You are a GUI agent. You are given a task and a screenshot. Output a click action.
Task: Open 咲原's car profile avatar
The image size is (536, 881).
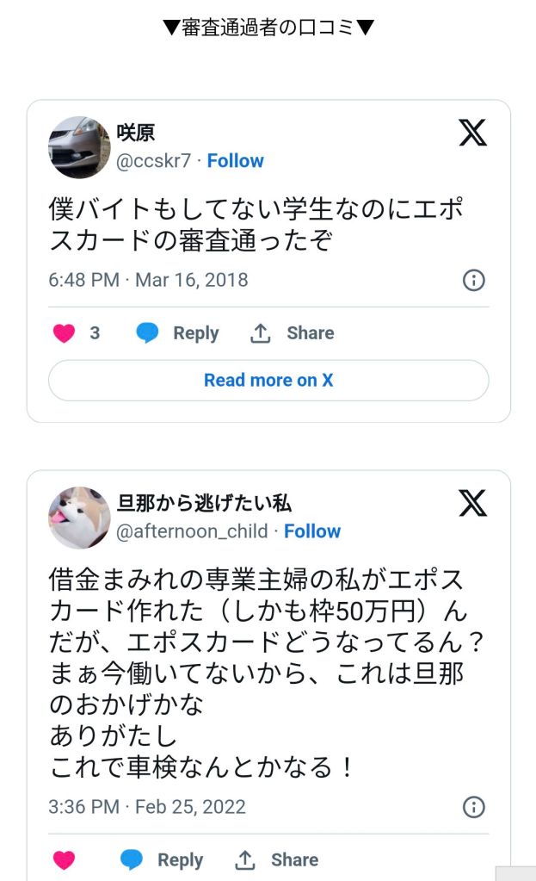[x=79, y=147]
